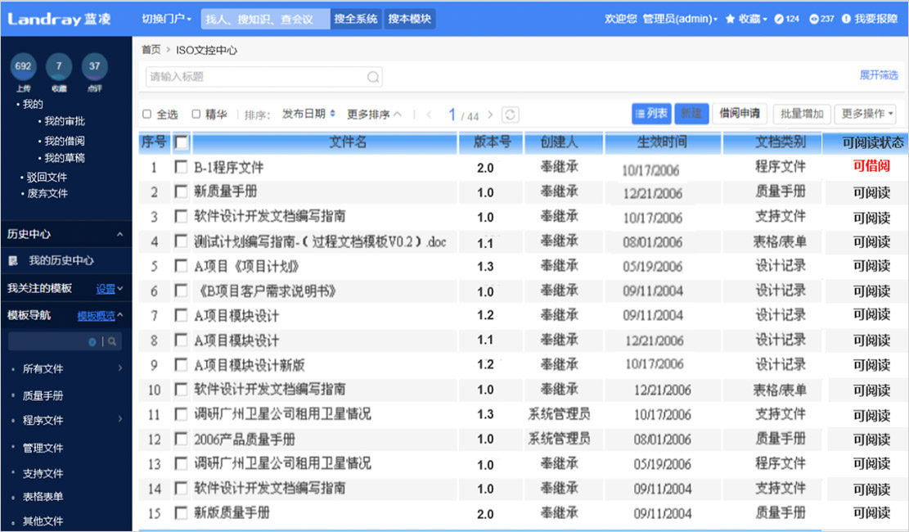The height and width of the screenshot is (532, 909).
Task: Click the 借阅申请 button
Action: point(739,114)
